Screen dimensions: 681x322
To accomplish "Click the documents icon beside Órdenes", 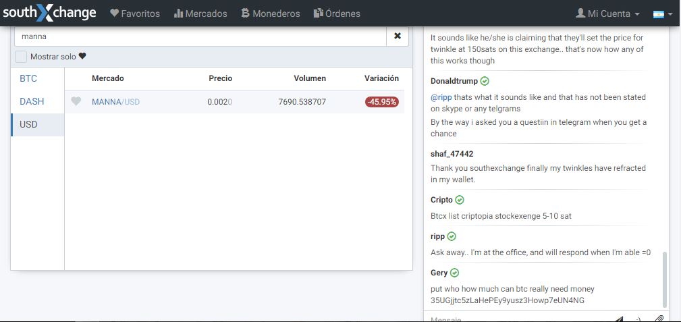I will coord(319,13).
